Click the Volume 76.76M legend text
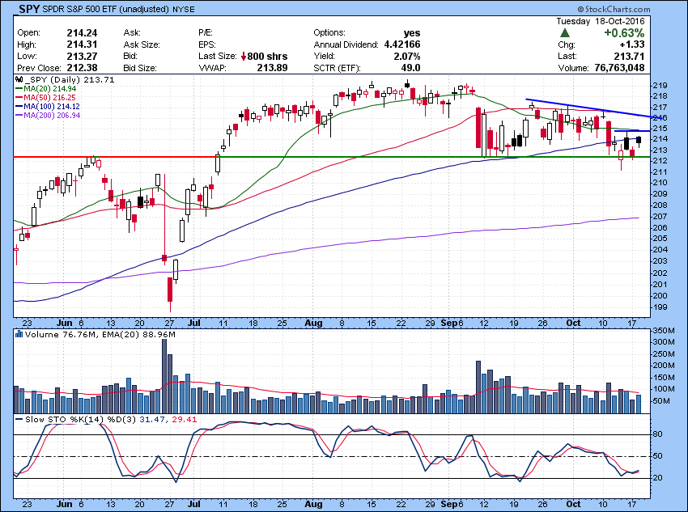The width and height of the screenshot is (688, 512). (x=62, y=335)
